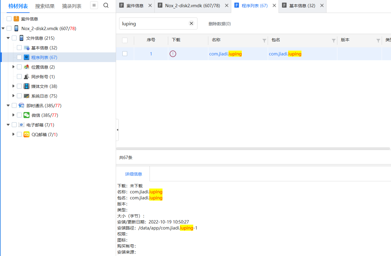
Task: Click the 序号 column header
Action: pos(151,40)
